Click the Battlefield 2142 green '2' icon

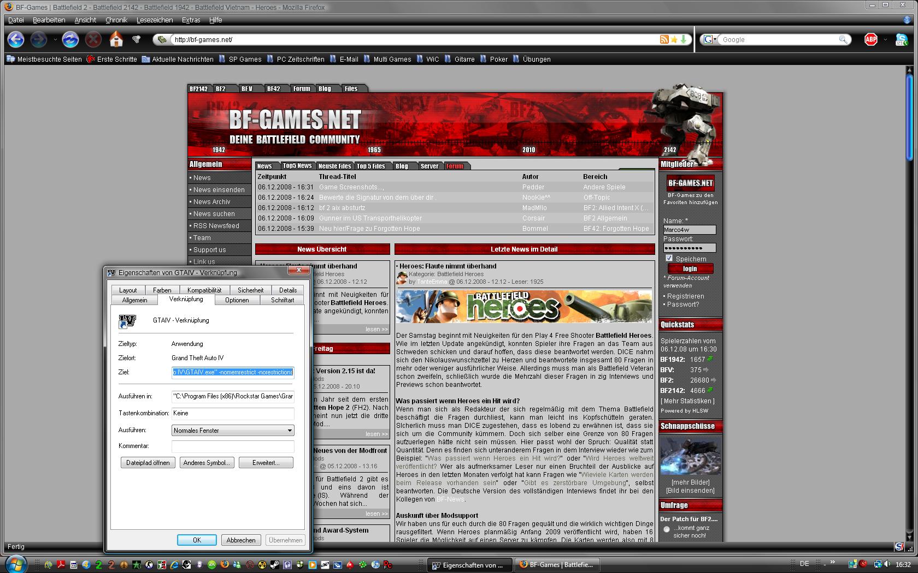(98, 565)
